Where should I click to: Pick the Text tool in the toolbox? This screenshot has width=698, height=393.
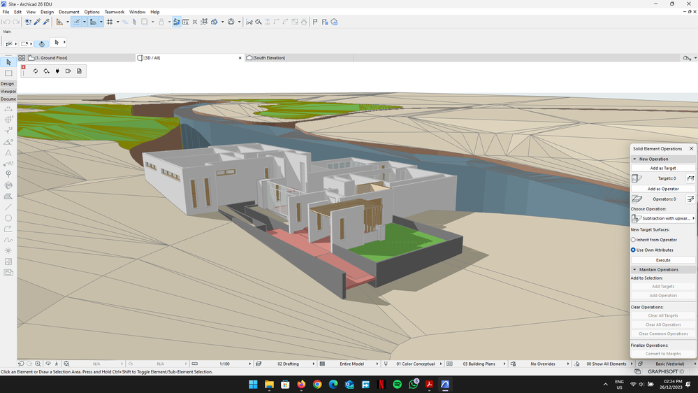pyautogui.click(x=8, y=152)
